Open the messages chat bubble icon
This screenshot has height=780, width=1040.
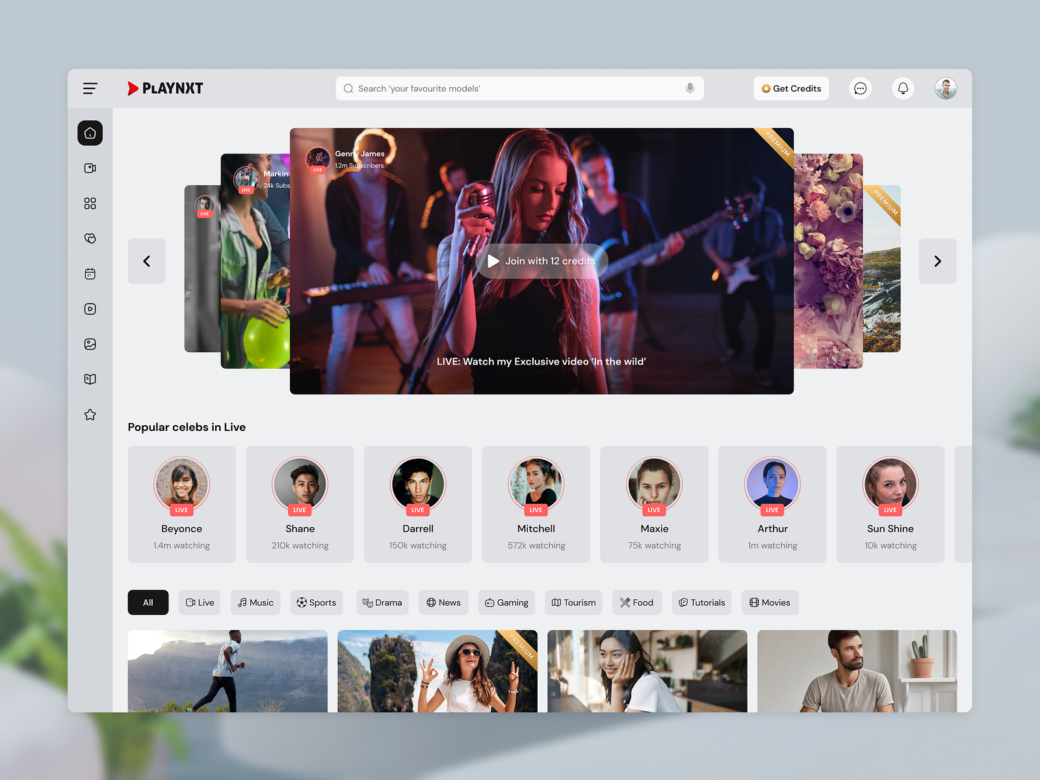(x=860, y=88)
